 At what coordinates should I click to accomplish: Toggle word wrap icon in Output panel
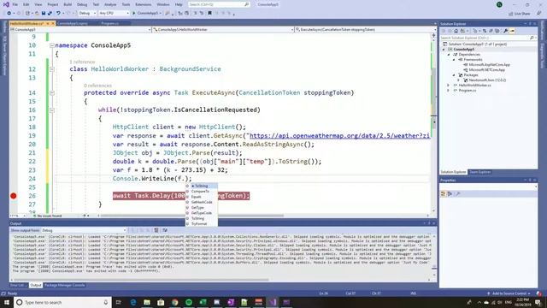[165, 230]
